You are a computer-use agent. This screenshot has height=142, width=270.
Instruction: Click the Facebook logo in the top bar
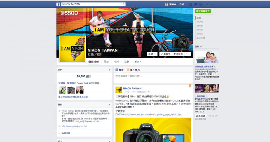click(58, 4)
